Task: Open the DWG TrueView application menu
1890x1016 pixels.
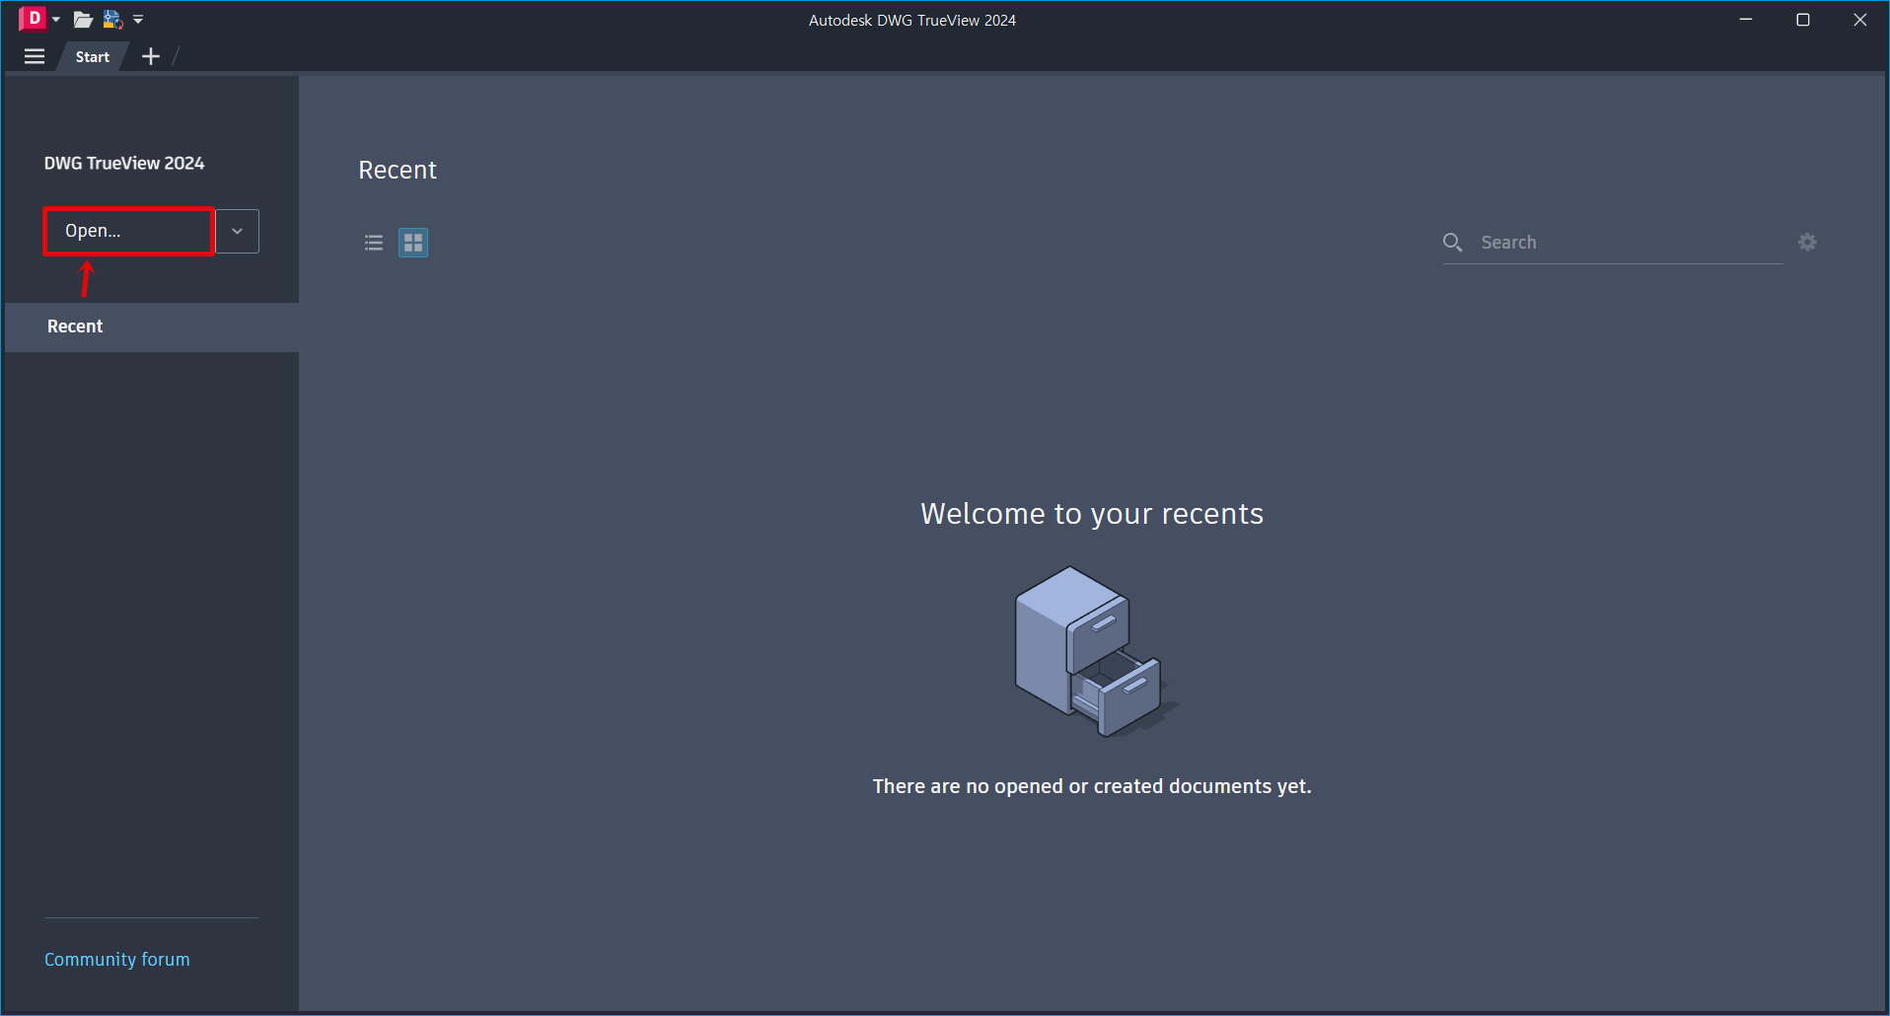Action: tap(39, 19)
